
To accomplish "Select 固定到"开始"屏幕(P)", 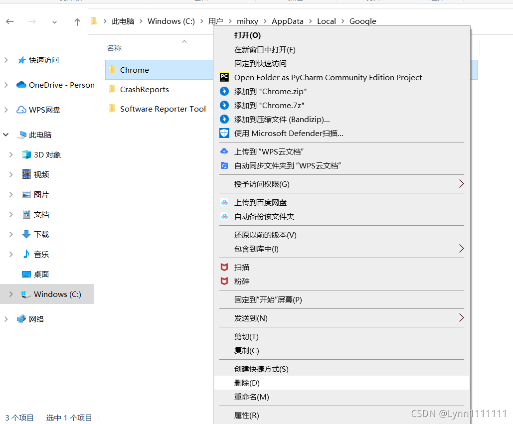I will click(x=342, y=299).
